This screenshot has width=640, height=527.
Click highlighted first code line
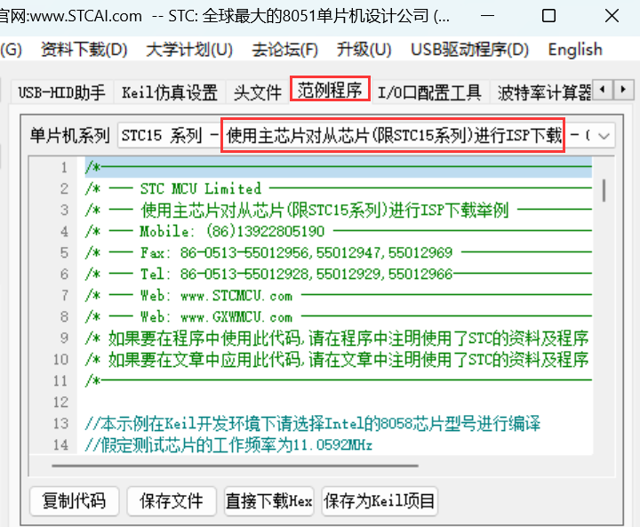click(x=339, y=167)
